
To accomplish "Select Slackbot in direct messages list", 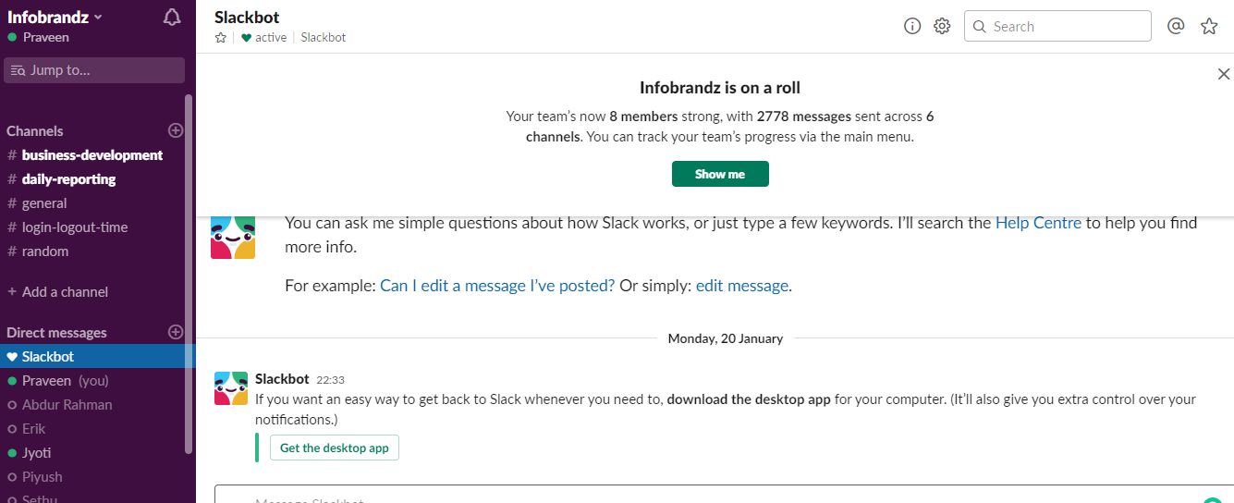I will click(x=98, y=357).
